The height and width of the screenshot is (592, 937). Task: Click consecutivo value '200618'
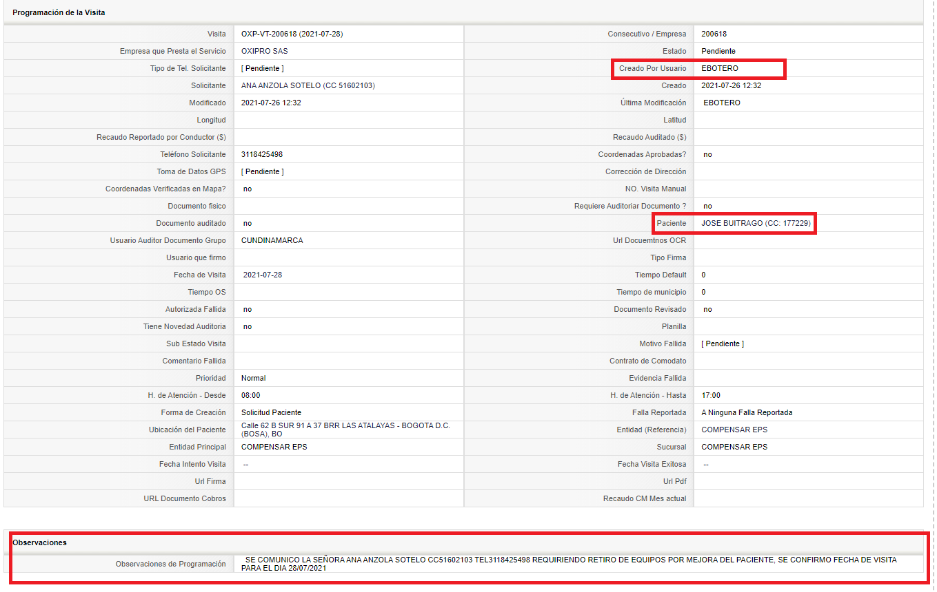(x=714, y=34)
